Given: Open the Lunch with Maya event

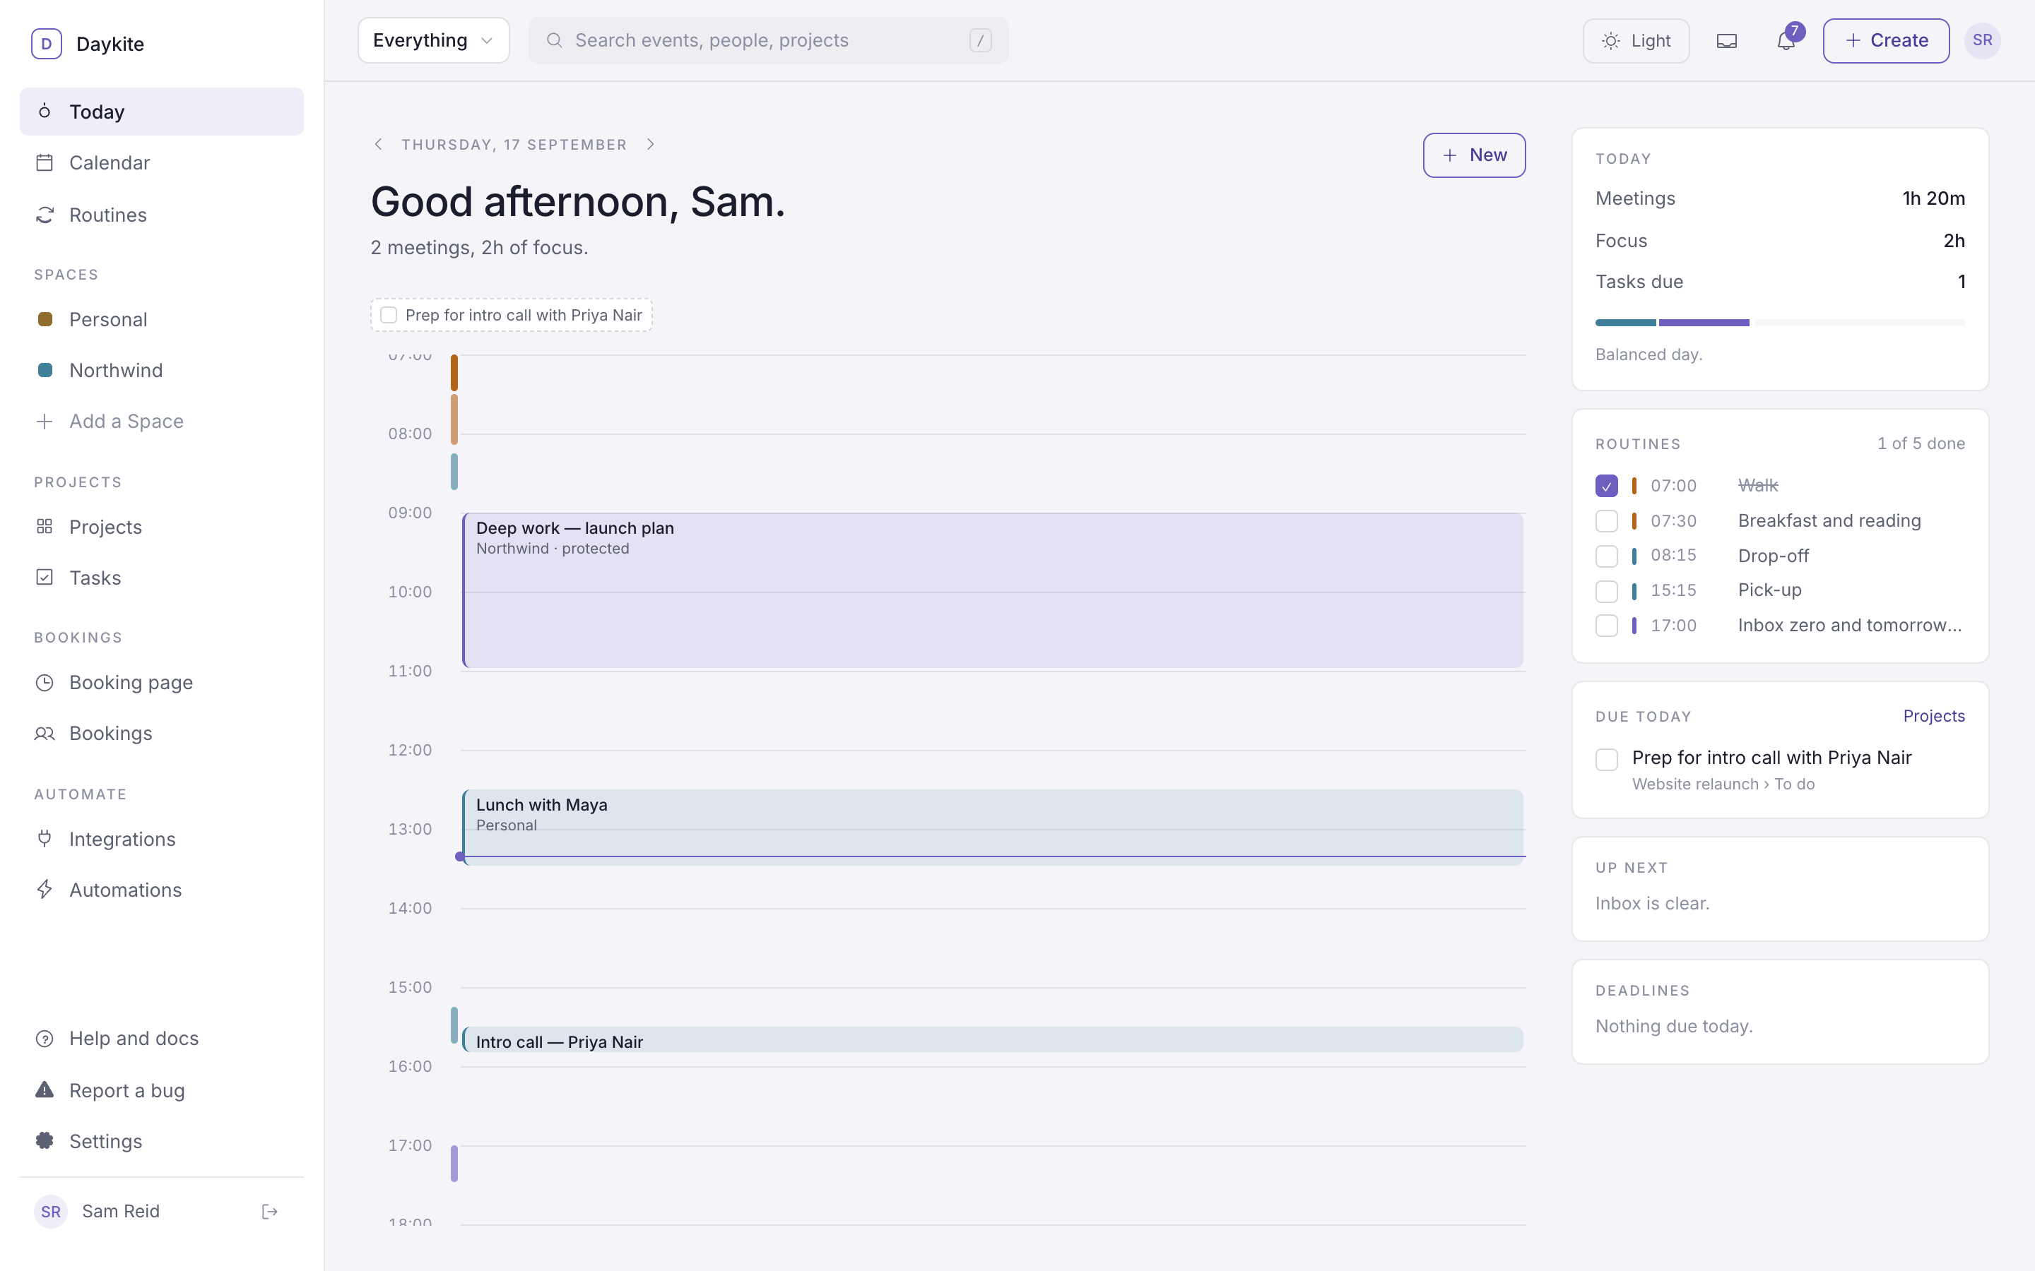Looking at the screenshot, I should coord(992,828).
